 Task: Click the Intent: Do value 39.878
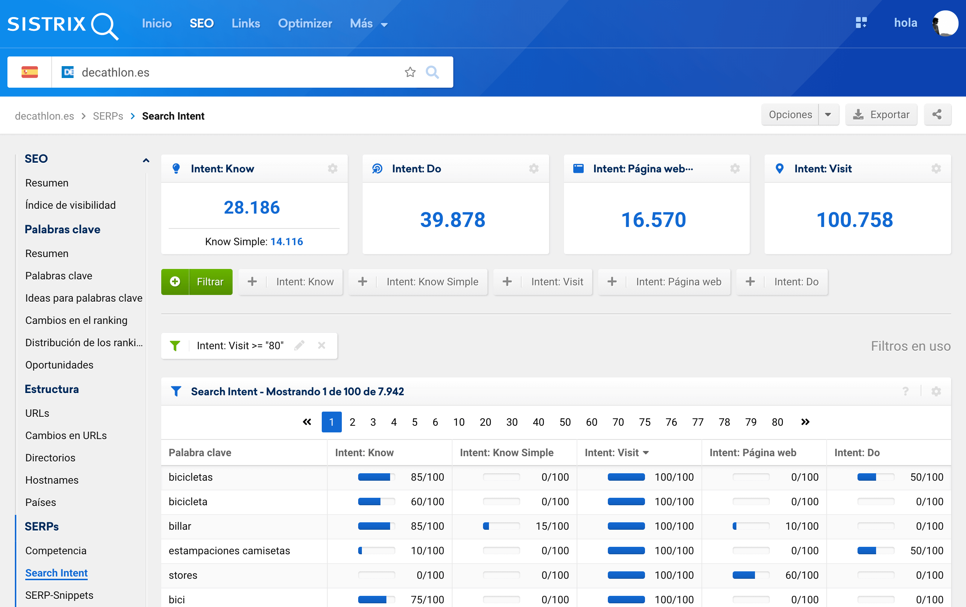(453, 220)
